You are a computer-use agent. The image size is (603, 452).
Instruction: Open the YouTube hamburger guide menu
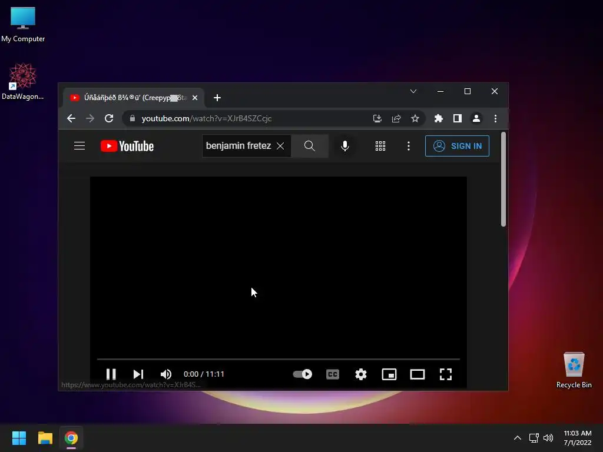pyautogui.click(x=79, y=146)
